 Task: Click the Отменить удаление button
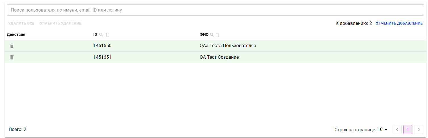(x=60, y=23)
